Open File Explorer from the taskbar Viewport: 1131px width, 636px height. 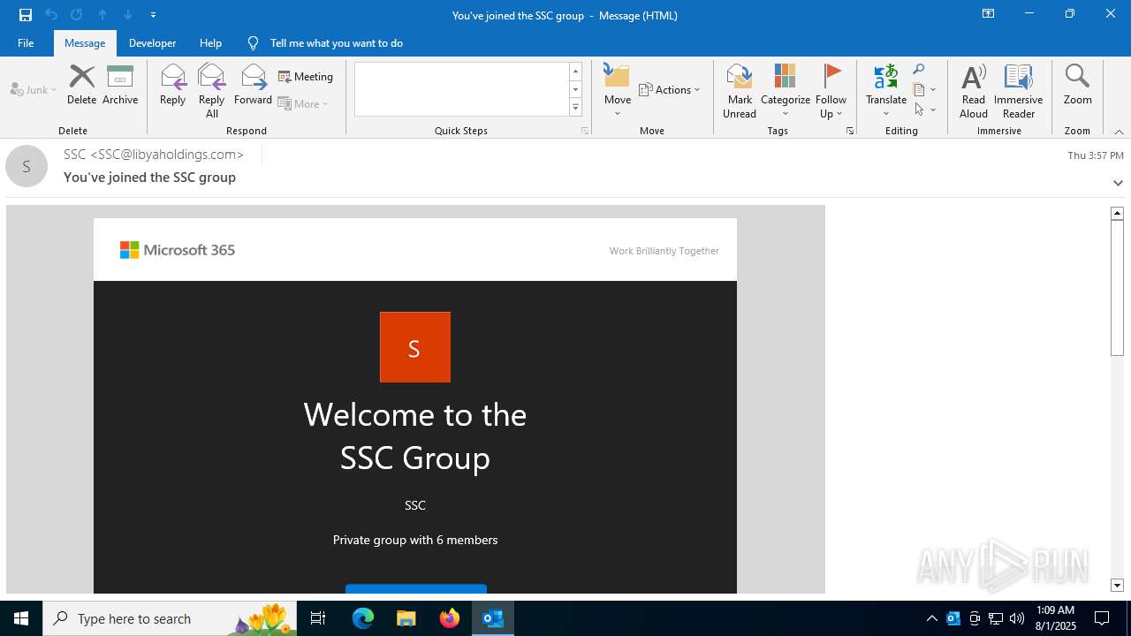[x=406, y=618]
